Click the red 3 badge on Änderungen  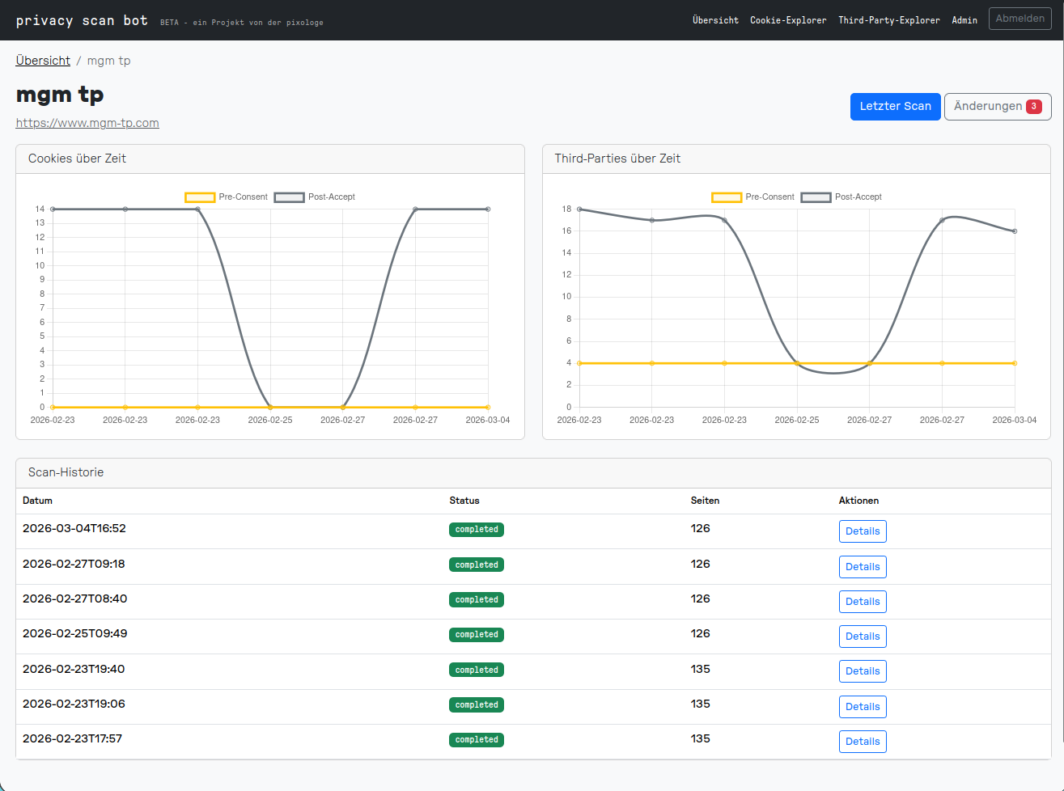point(1034,107)
